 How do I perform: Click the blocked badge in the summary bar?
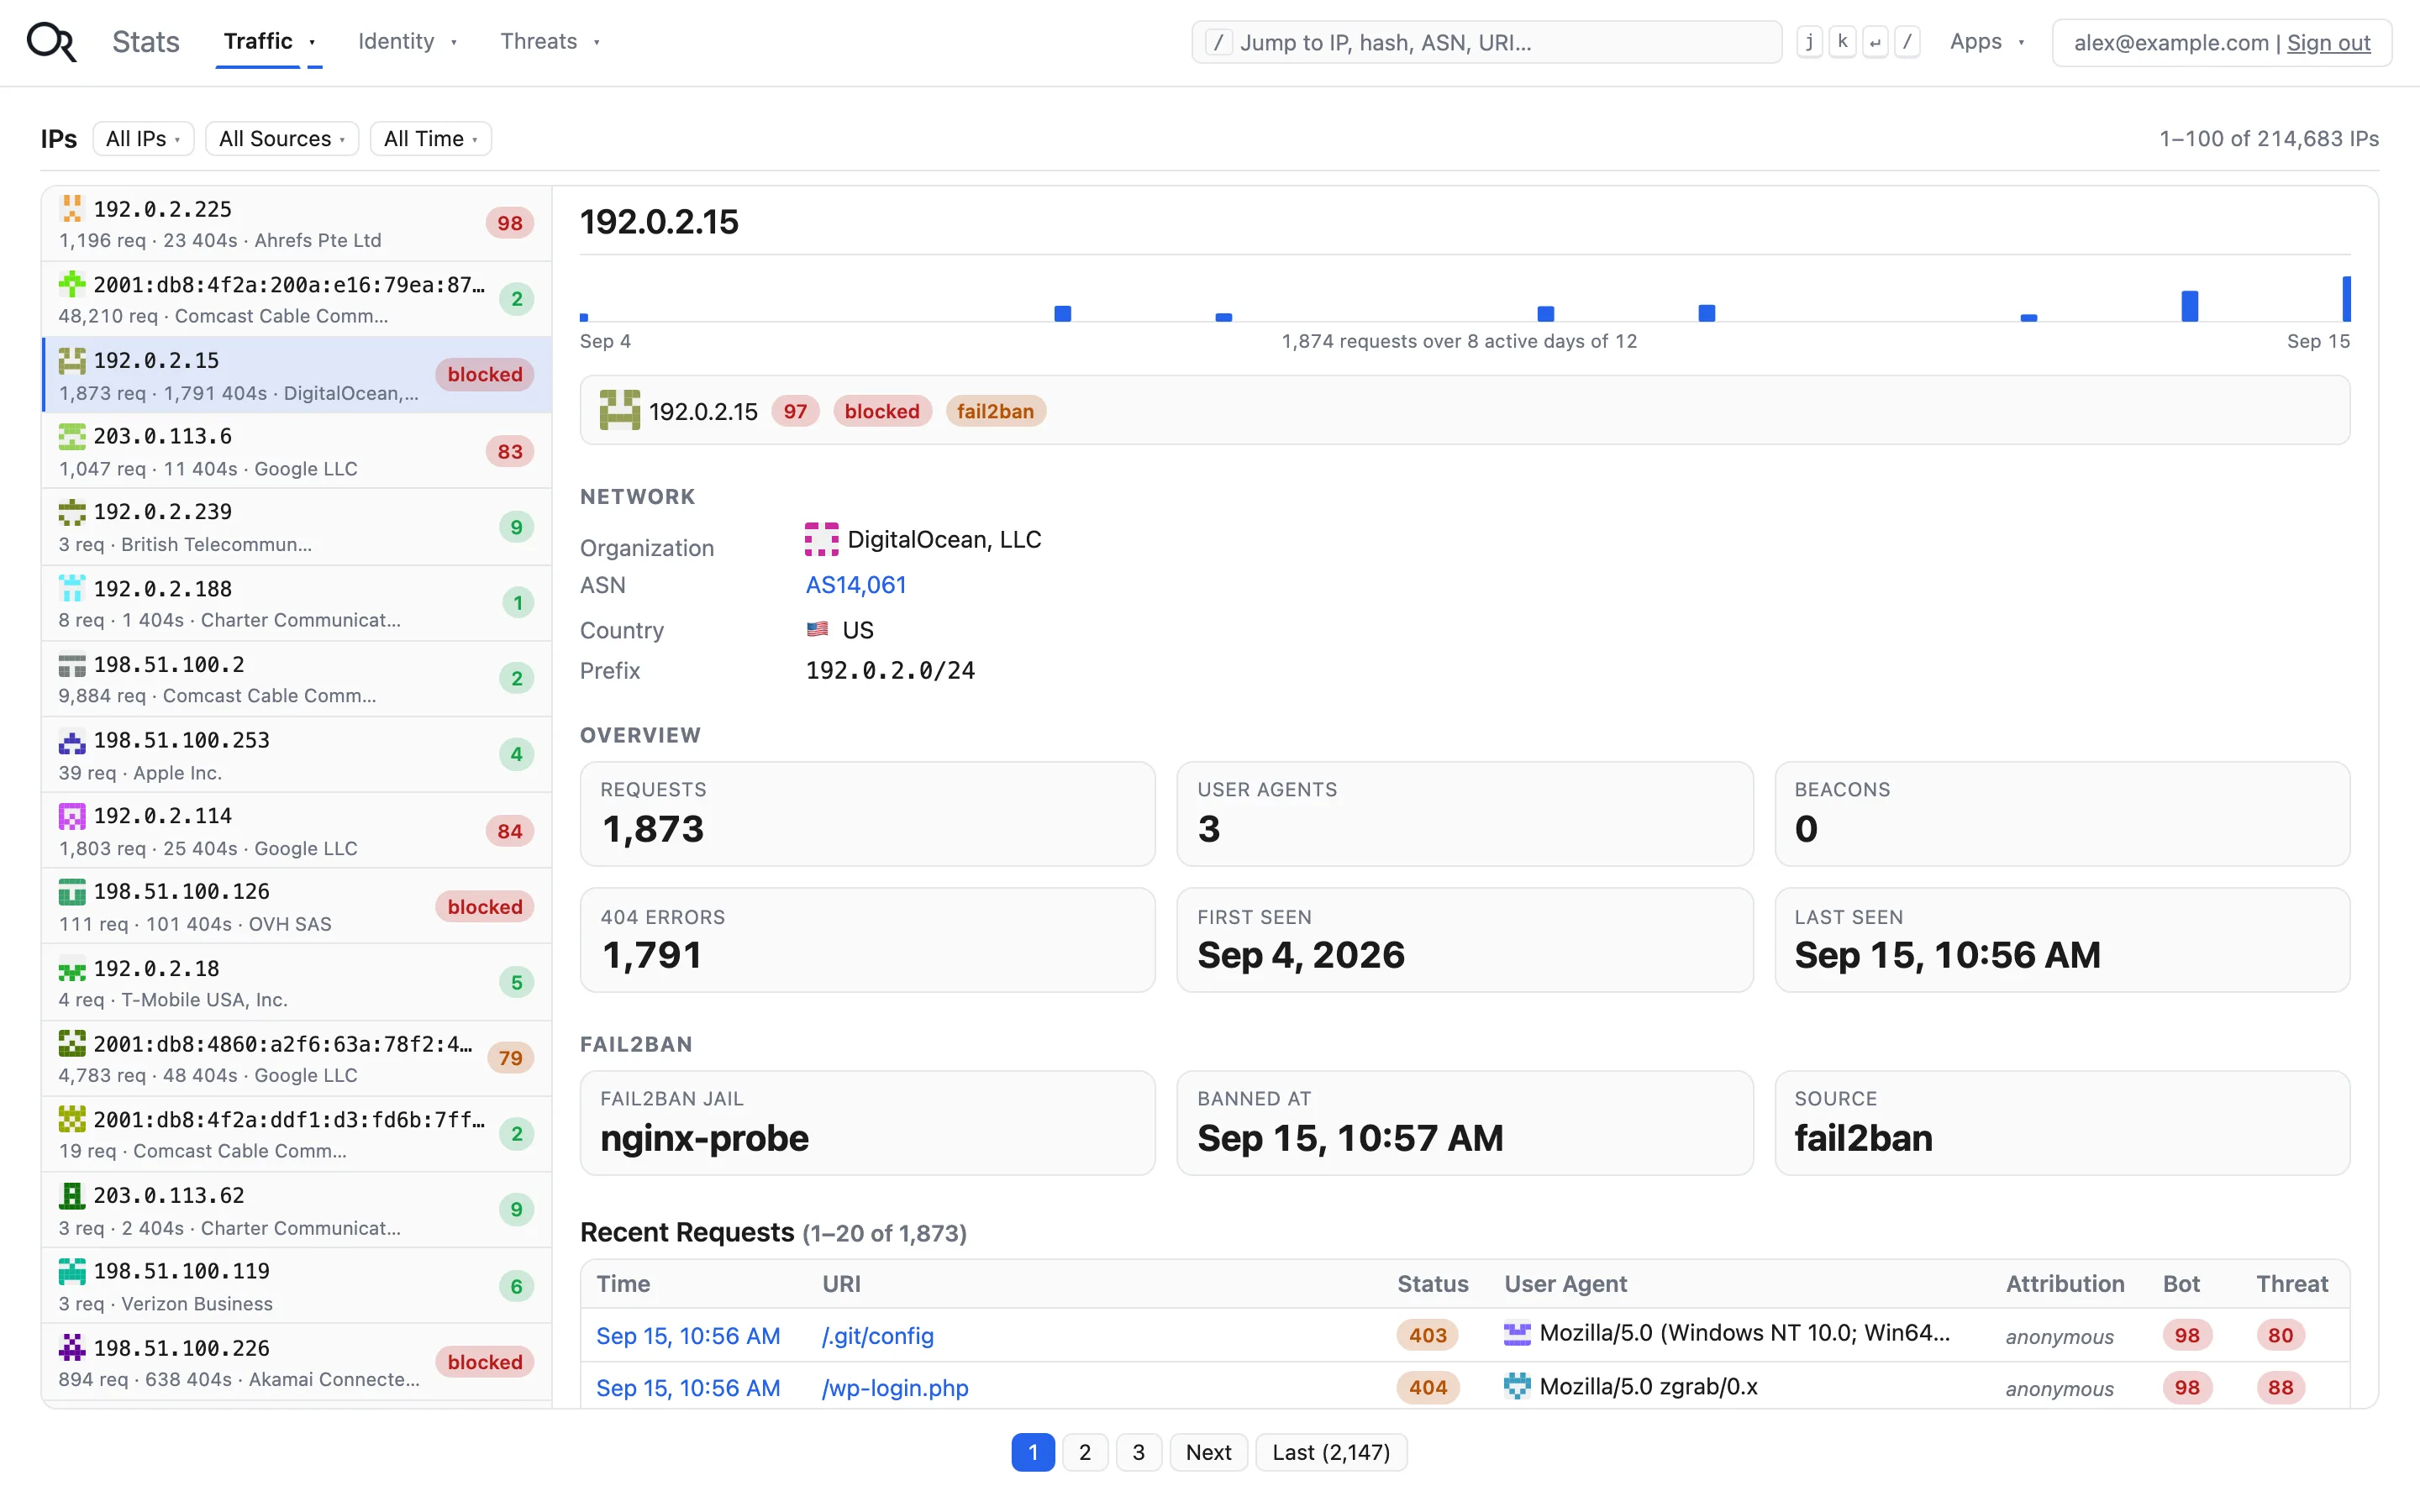(881, 411)
